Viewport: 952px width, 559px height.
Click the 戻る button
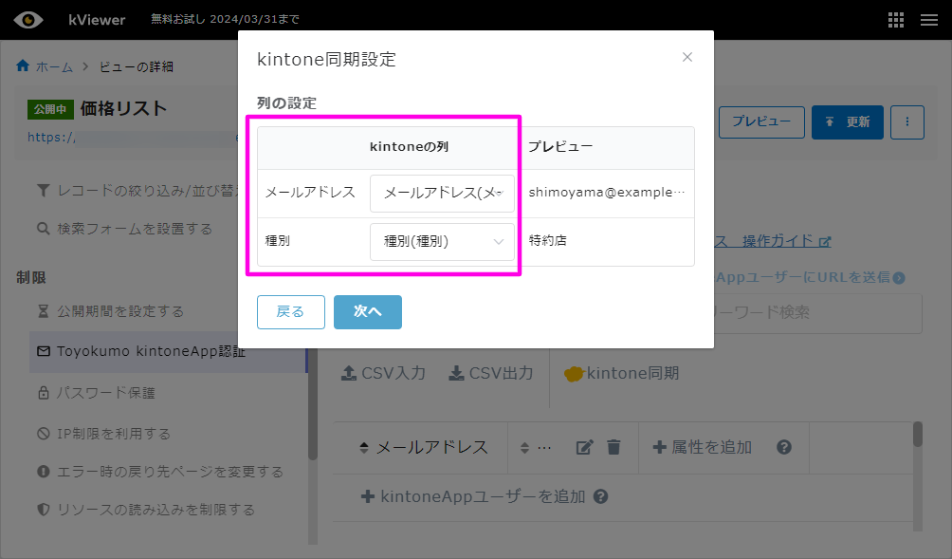pyautogui.click(x=291, y=311)
